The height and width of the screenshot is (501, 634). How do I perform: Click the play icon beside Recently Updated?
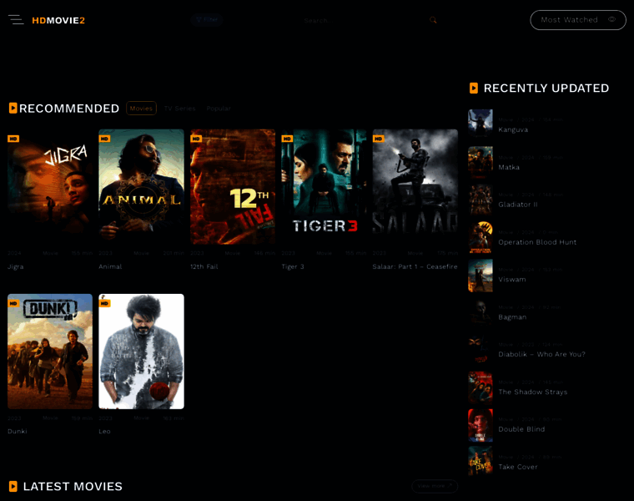click(x=474, y=88)
